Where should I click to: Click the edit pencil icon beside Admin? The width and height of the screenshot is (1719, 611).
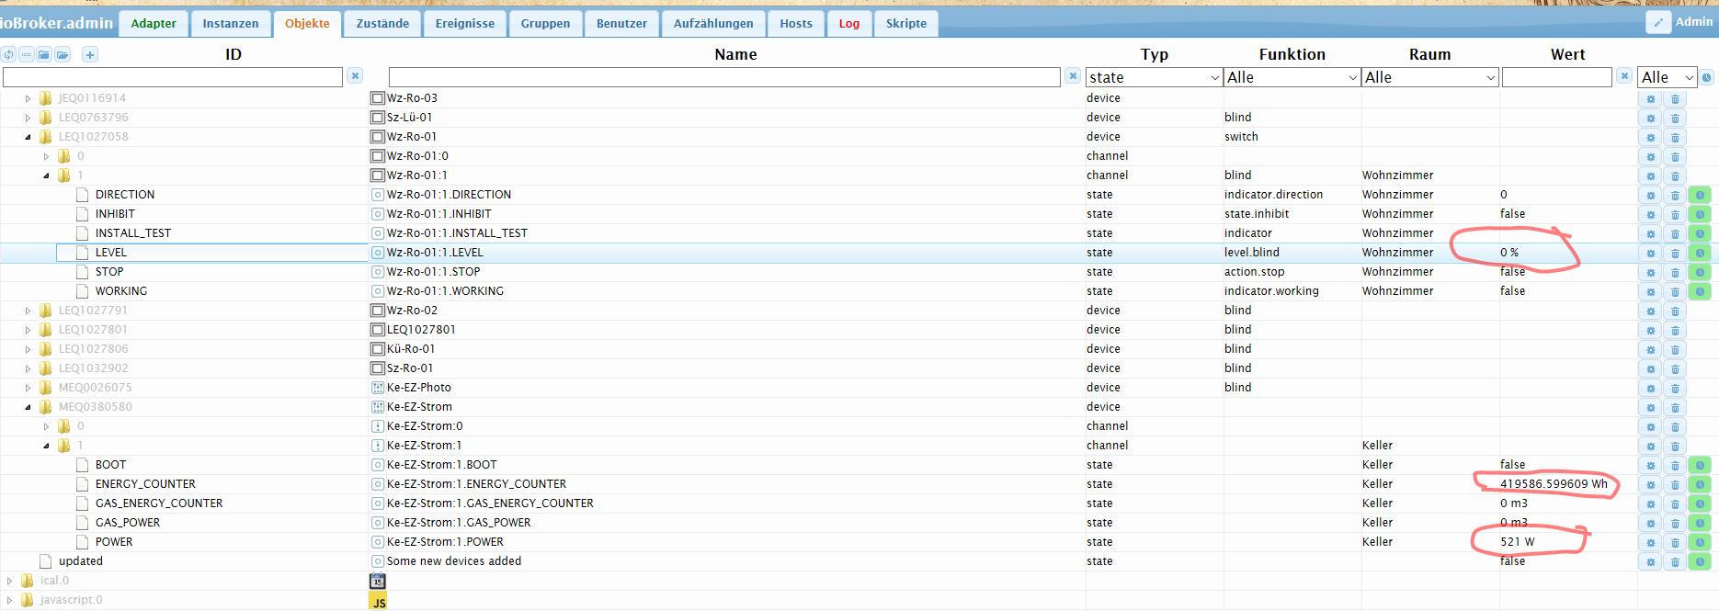pyautogui.click(x=1658, y=23)
